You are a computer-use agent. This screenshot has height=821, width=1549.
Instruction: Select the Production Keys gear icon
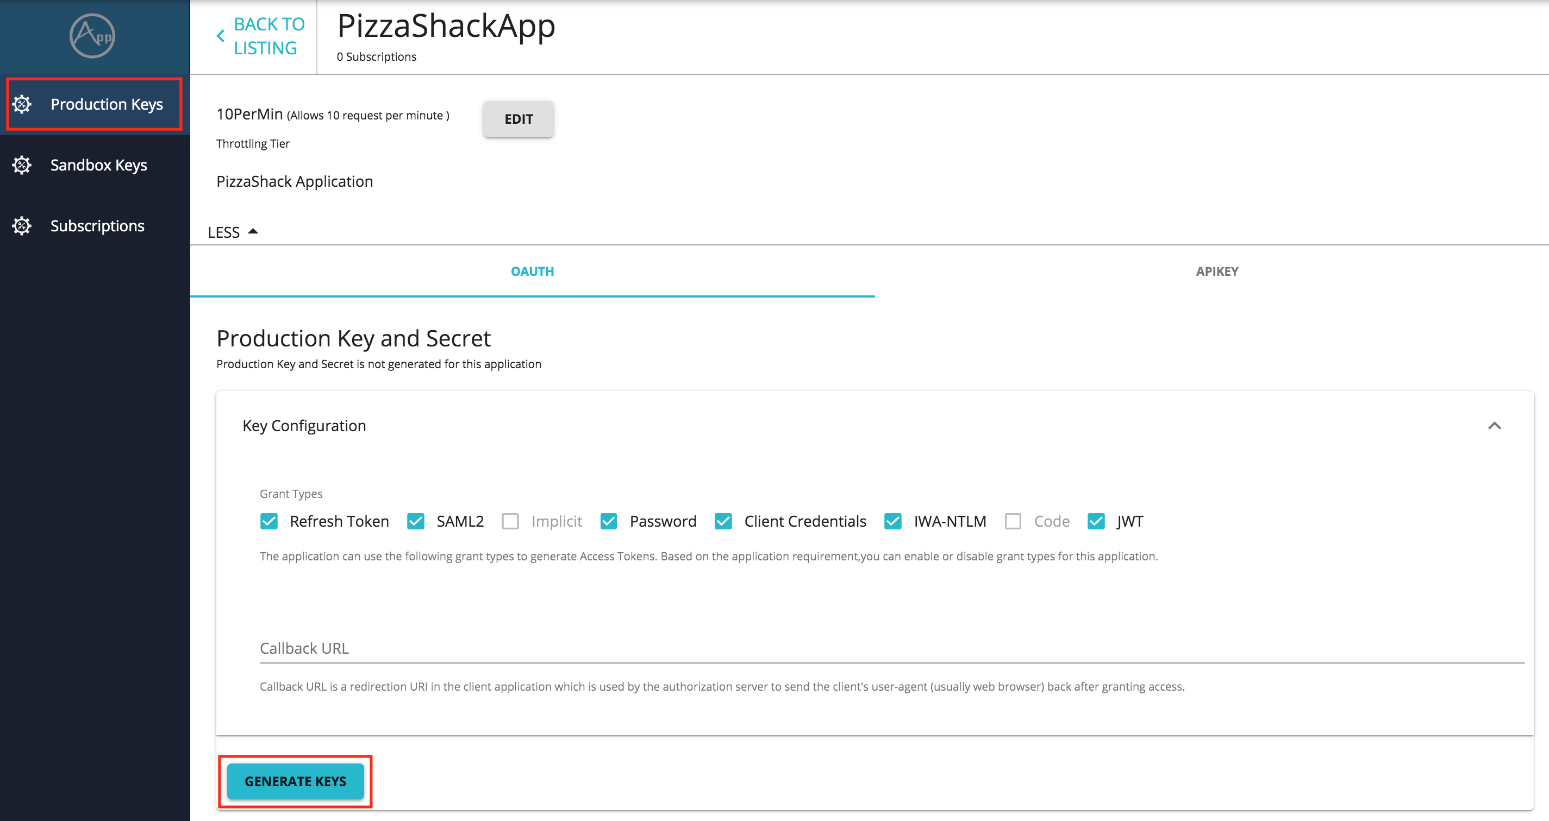[x=22, y=104]
